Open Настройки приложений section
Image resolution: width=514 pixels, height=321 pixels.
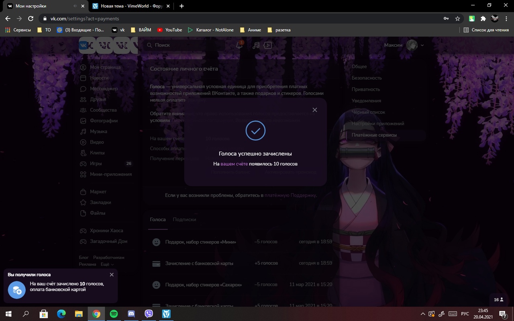click(x=378, y=124)
